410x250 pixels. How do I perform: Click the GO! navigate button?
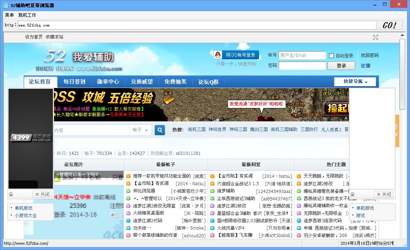coord(389,26)
